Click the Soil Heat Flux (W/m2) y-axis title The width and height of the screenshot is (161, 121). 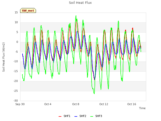click(4, 57)
